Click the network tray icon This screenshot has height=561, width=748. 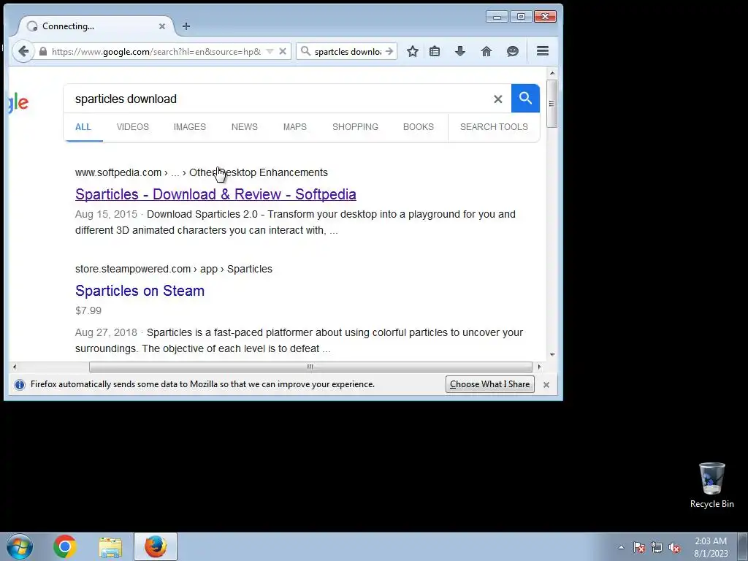tap(657, 547)
